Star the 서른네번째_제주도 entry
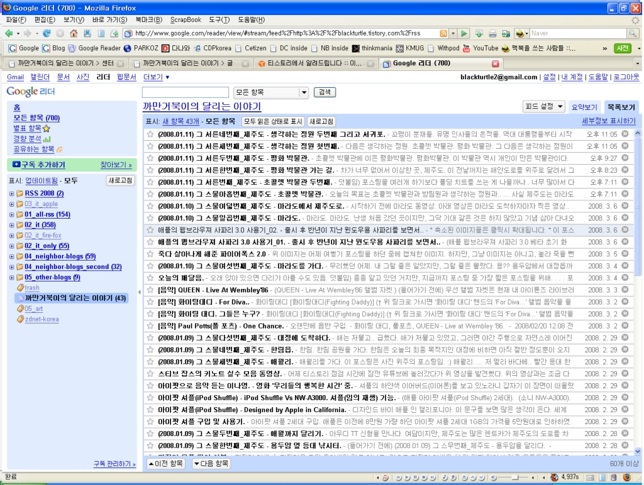The width and height of the screenshot is (644, 485). click(x=150, y=134)
